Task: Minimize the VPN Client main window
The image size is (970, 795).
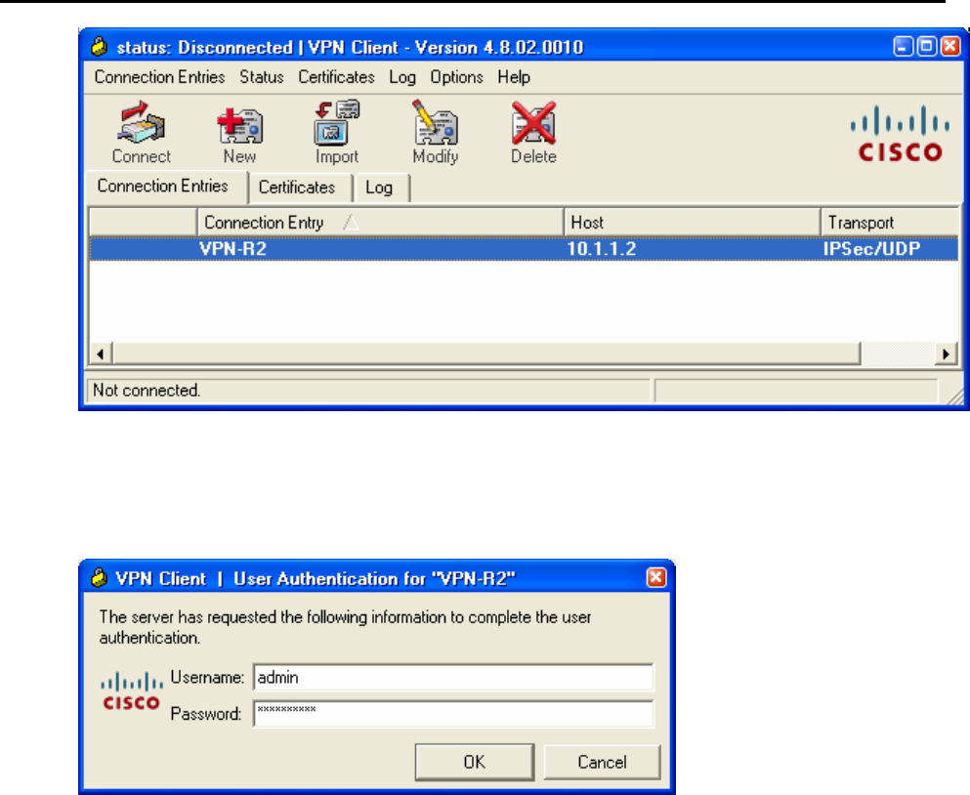Action: 904,47
